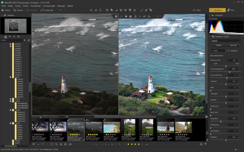The image size is (244, 152).
Task: Click the Histogram panel icon
Action: tap(213, 15)
